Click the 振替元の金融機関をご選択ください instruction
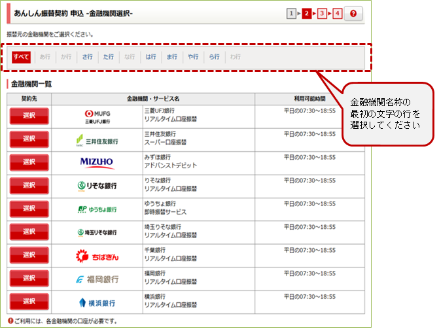Screen dimensions: 439x331 coord(50,35)
